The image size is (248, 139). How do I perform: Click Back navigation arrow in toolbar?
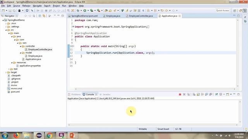[166, 10]
